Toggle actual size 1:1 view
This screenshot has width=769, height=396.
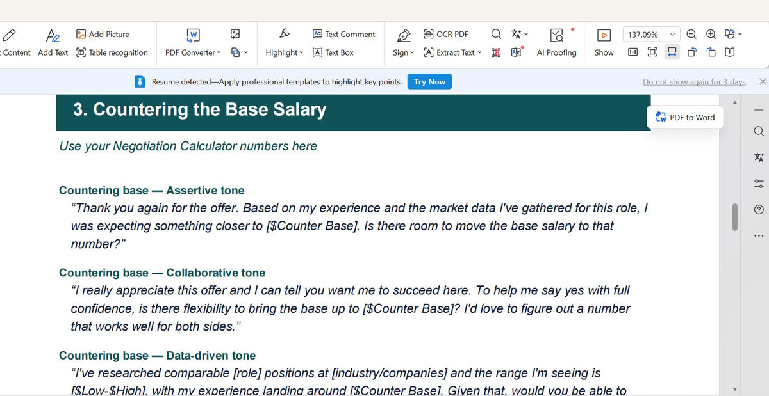[633, 52]
